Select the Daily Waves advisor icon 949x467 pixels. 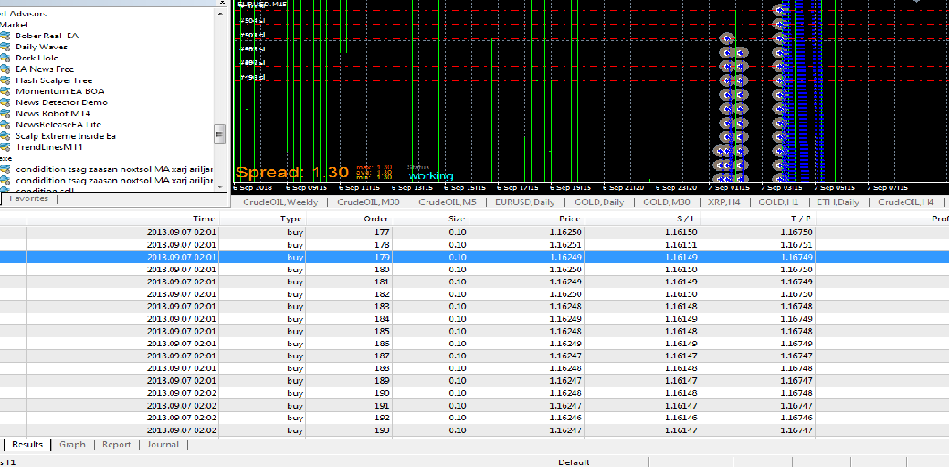(x=5, y=47)
